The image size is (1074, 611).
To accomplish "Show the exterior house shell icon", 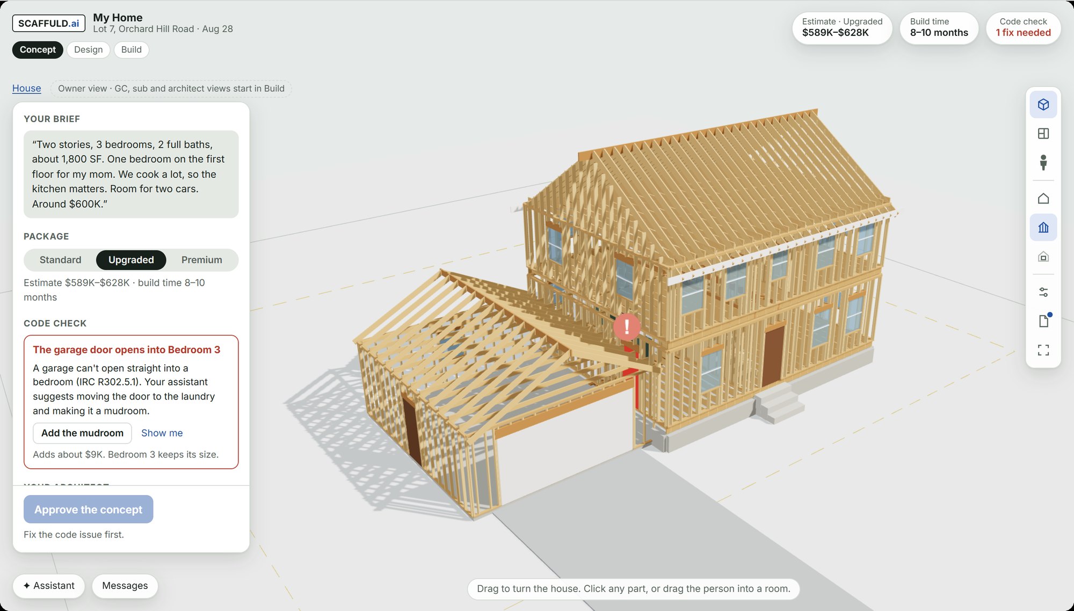I will click(1043, 199).
